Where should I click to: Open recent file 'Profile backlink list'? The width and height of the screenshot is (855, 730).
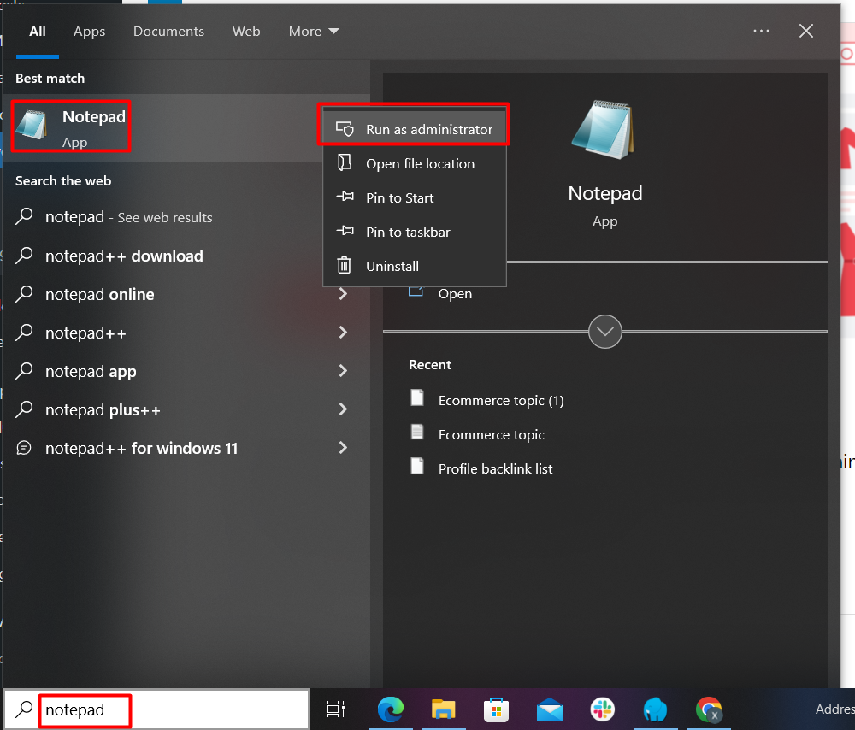click(x=495, y=468)
